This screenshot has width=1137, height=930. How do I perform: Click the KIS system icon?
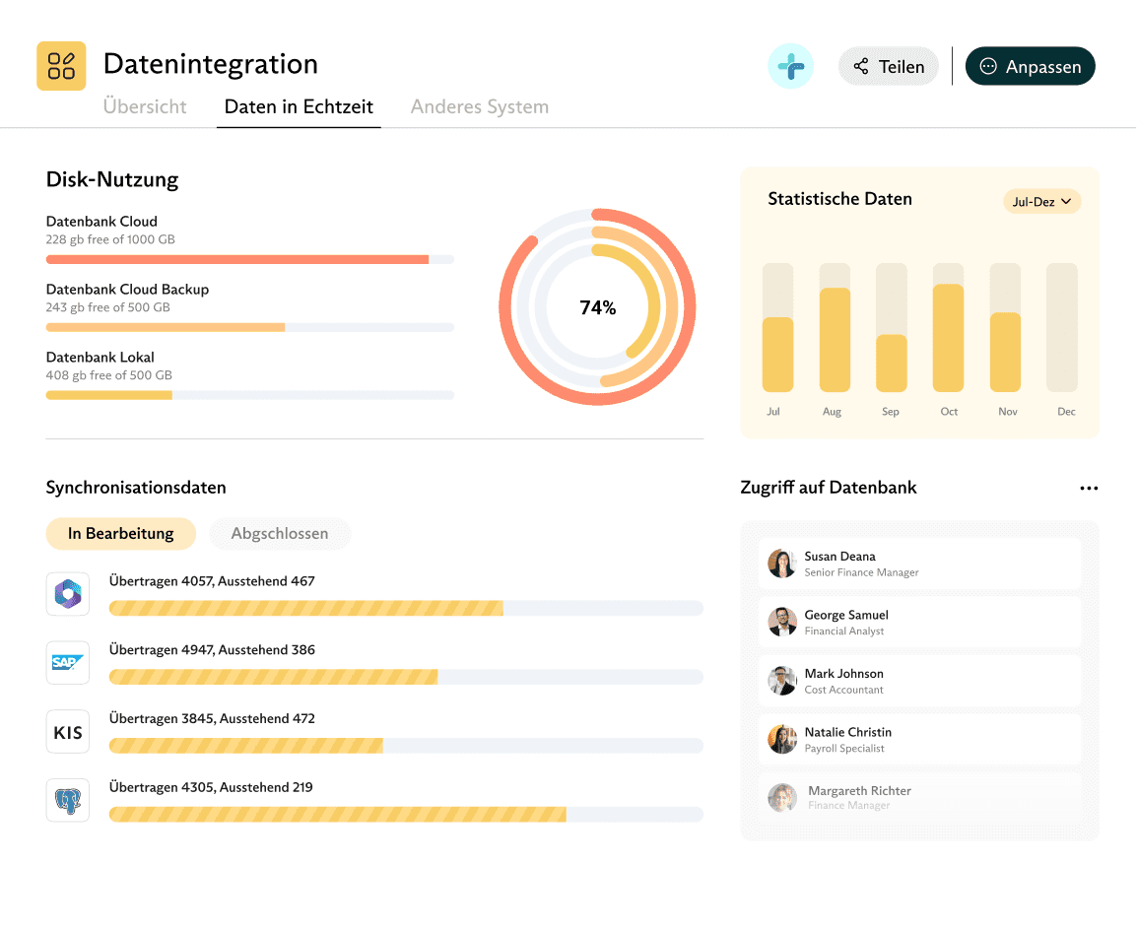68,732
